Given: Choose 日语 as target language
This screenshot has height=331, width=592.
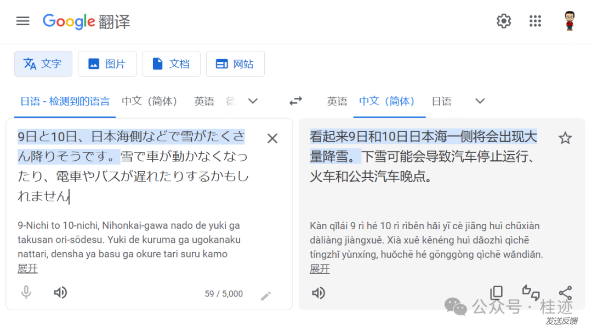Looking at the screenshot, I should (441, 101).
